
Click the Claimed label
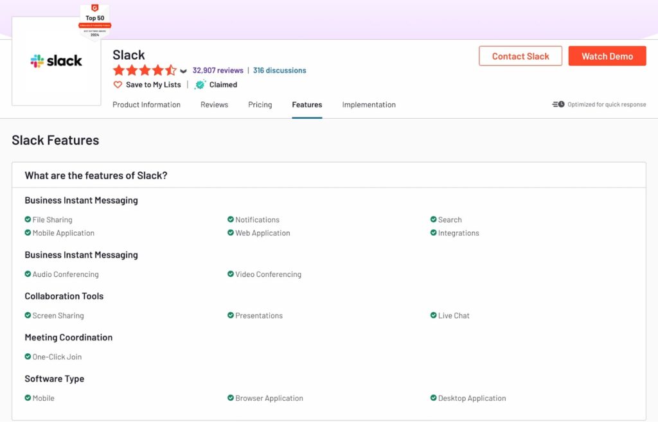point(223,85)
